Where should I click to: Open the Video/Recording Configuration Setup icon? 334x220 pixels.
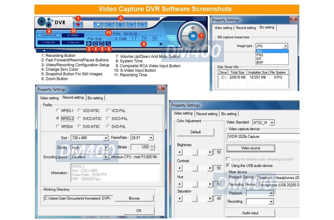[x=89, y=44]
